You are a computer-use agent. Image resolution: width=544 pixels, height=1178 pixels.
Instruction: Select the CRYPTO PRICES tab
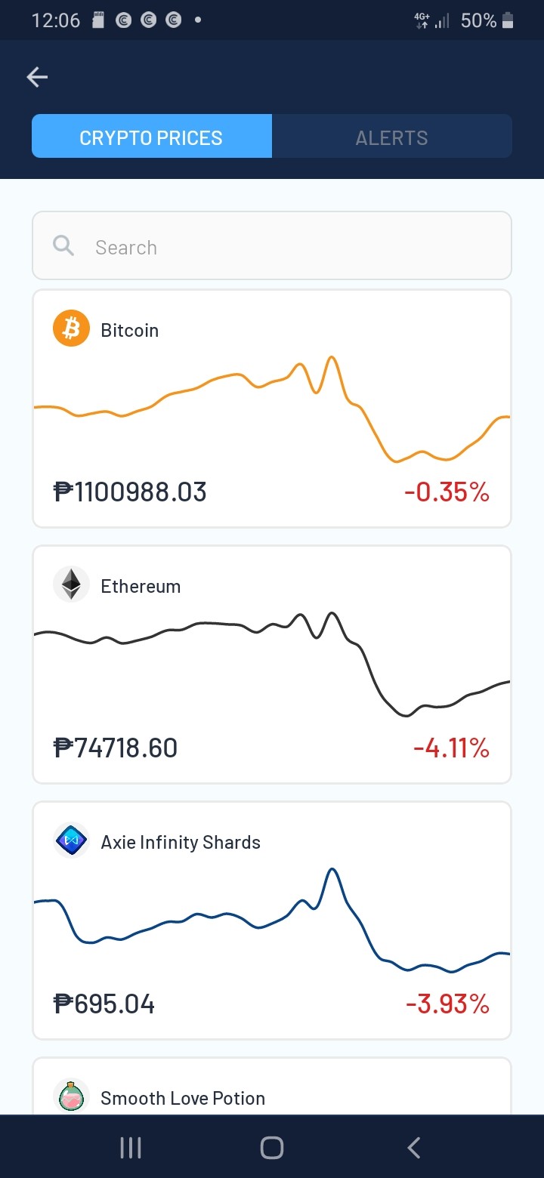[x=151, y=137]
